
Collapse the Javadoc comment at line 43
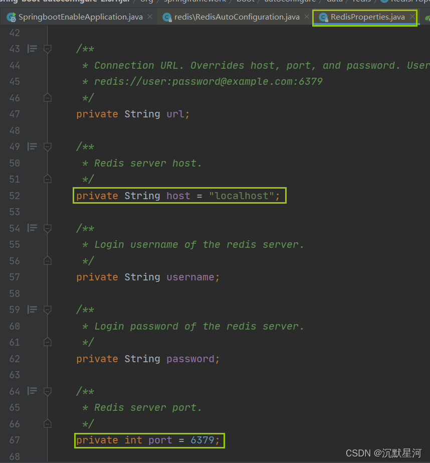48,49
